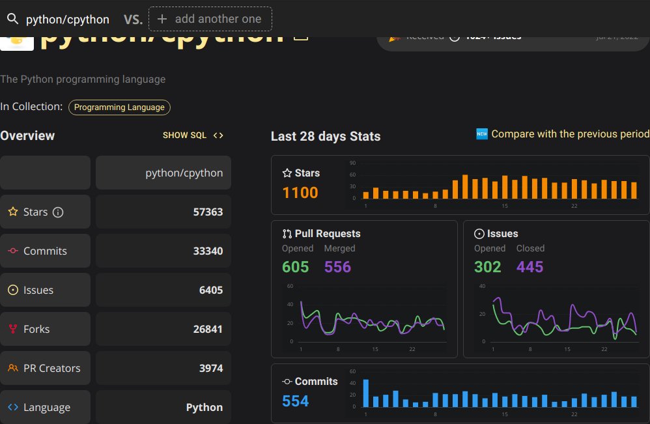The width and height of the screenshot is (650, 424).
Task: Click the Python language value
Action: [205, 407]
